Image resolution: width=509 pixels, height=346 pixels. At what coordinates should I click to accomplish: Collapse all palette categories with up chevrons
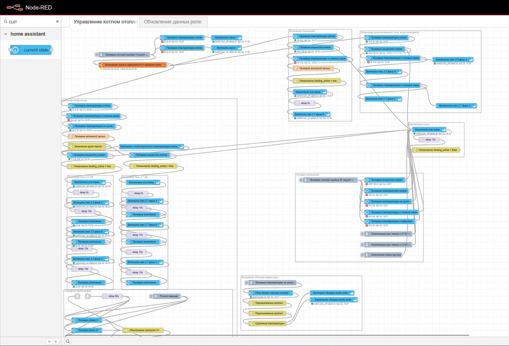pyautogui.click(x=49, y=341)
